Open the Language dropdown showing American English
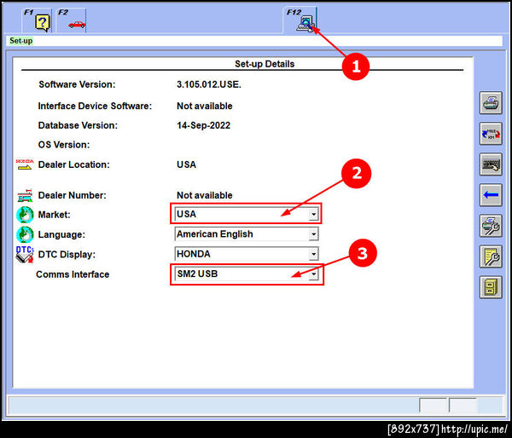The width and height of the screenshot is (512, 438). [x=247, y=234]
